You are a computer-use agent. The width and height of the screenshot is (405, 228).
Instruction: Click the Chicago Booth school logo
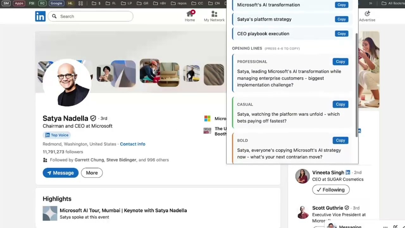[207, 131]
